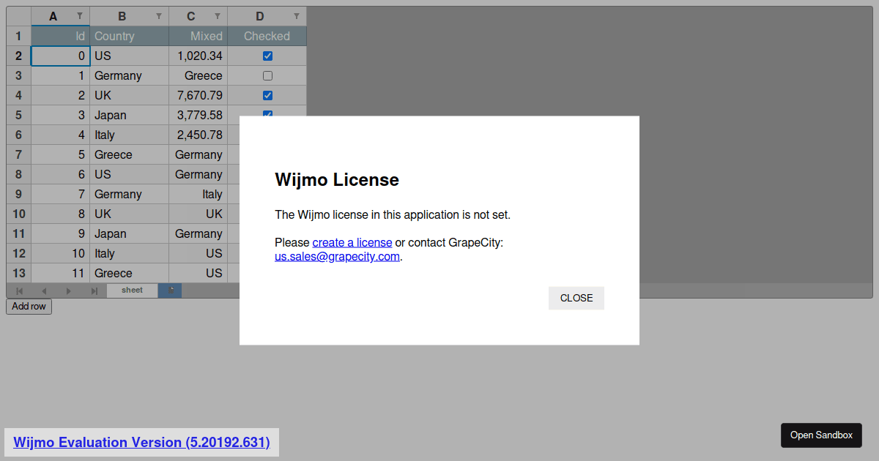This screenshot has height=461, width=879.
Task: Open the Wijmo Evaluation Version link
Action: click(141, 442)
